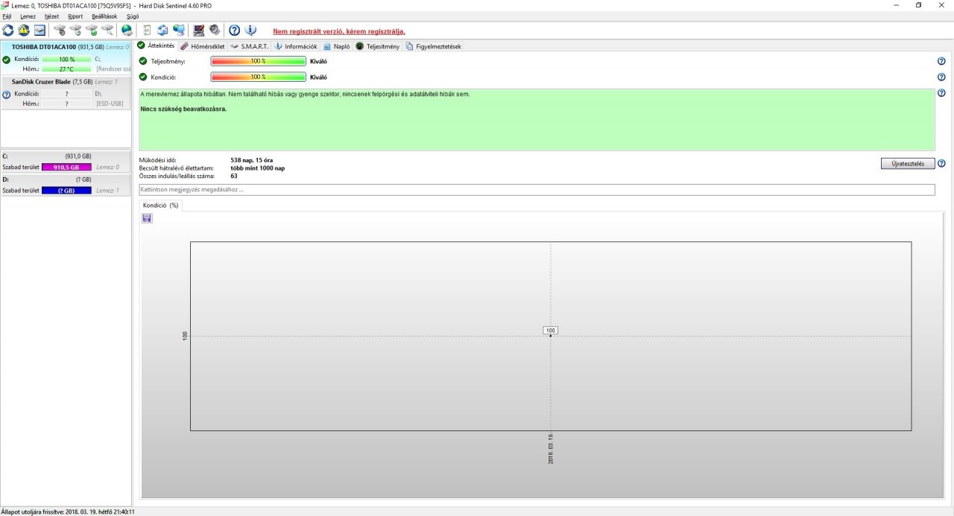The image size is (954, 516).
Task: Click the 'több mint 1000 nap' lifetime value
Action: click(258, 168)
